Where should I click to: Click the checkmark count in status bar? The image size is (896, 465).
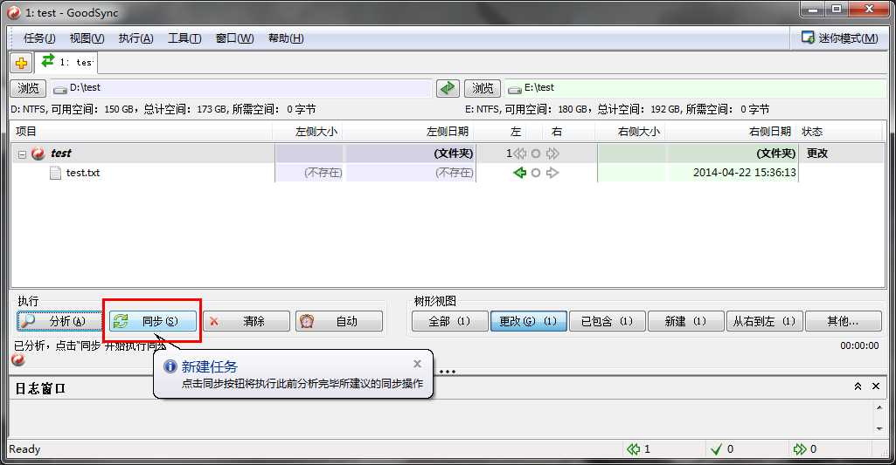(x=722, y=449)
